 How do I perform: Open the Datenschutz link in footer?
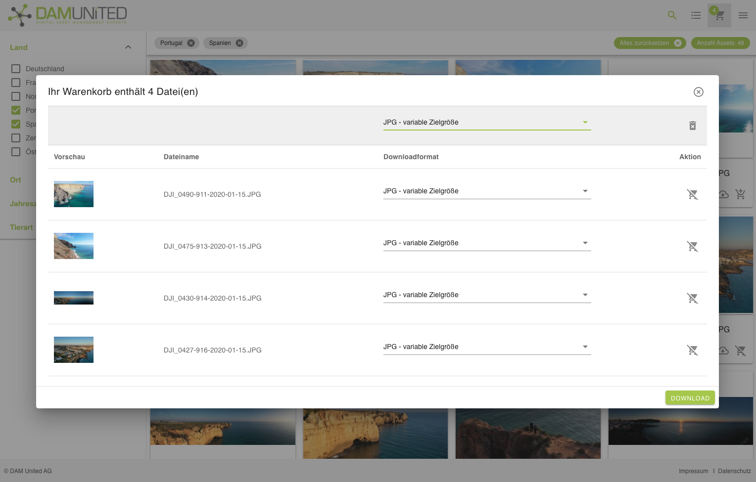coord(734,471)
